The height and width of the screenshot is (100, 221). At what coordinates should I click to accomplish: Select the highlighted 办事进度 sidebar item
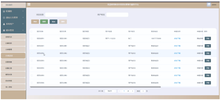tap(13, 56)
